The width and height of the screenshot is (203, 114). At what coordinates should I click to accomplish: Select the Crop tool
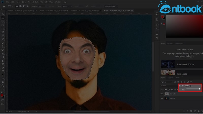click(3, 29)
